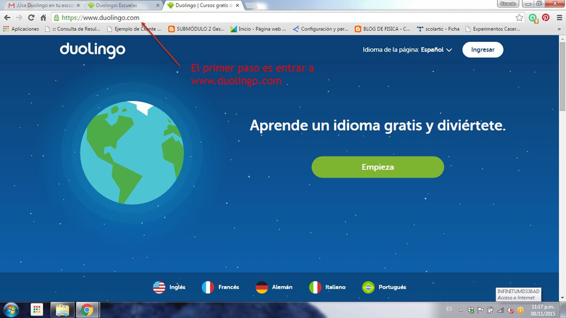This screenshot has width=566, height=318.
Task: Click the Earth globe illustration
Action: click(132, 153)
